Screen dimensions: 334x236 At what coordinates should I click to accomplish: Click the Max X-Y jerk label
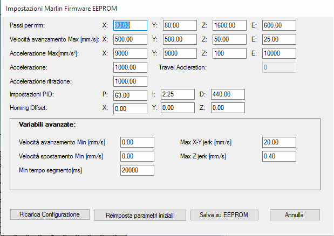(x=206, y=142)
